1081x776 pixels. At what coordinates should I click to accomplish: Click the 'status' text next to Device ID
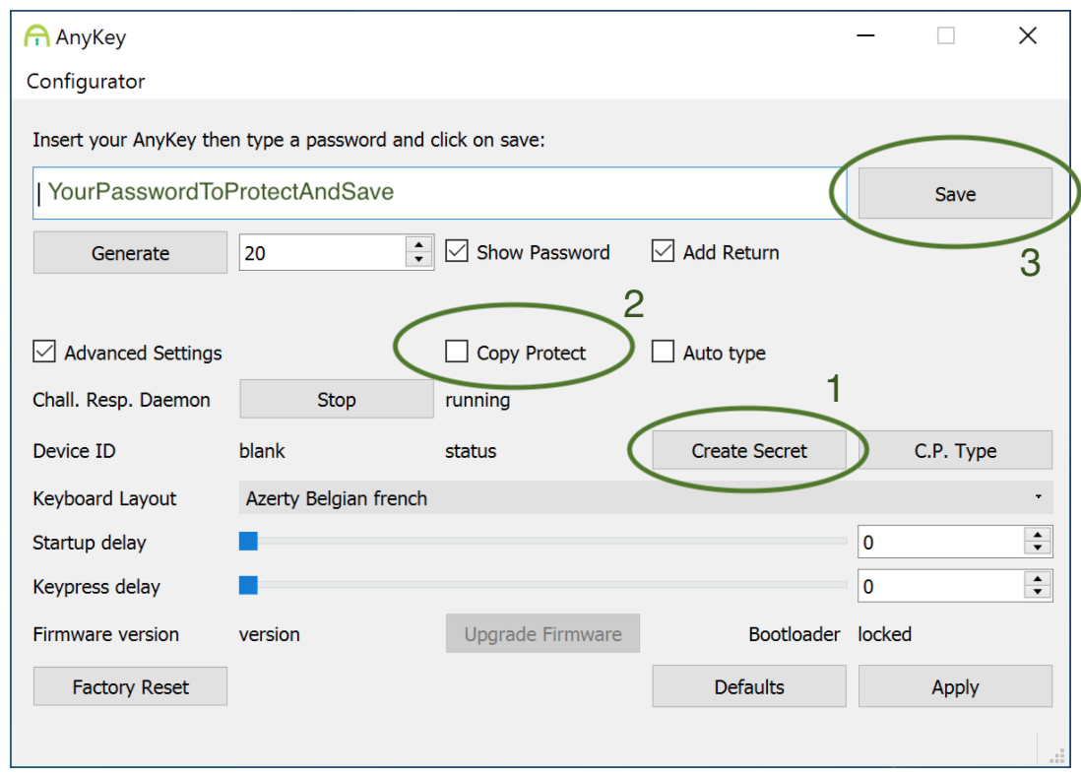point(471,451)
